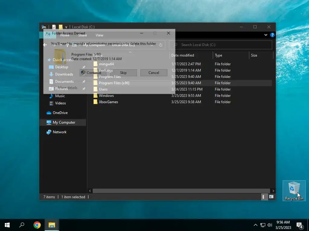Click the help question mark icon

click(x=272, y=35)
